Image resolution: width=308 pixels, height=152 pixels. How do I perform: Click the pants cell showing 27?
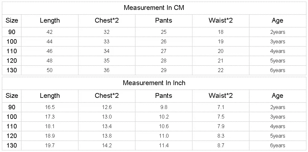point(164,51)
